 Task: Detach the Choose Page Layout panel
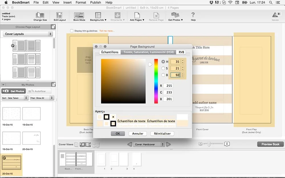53,27
